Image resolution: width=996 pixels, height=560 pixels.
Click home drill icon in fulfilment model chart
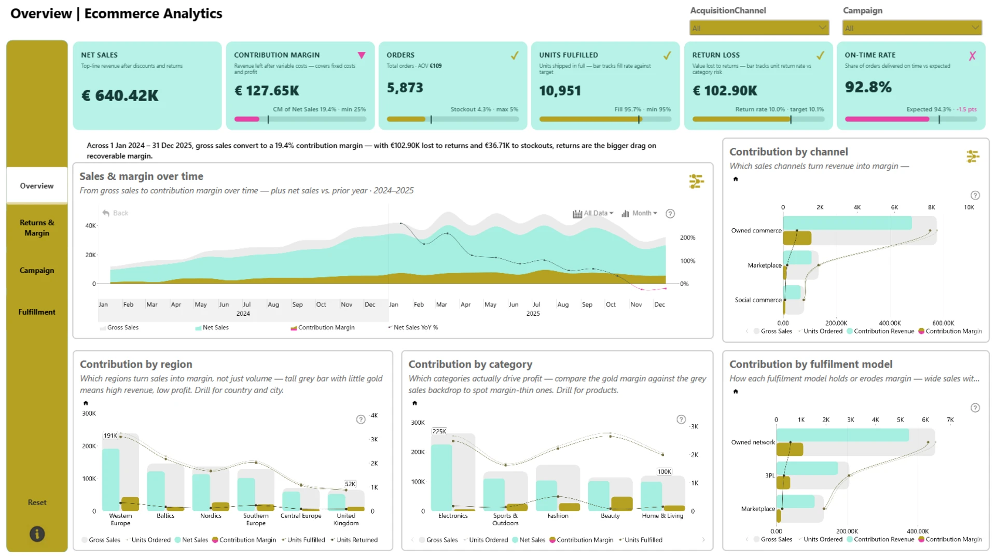[x=736, y=391]
